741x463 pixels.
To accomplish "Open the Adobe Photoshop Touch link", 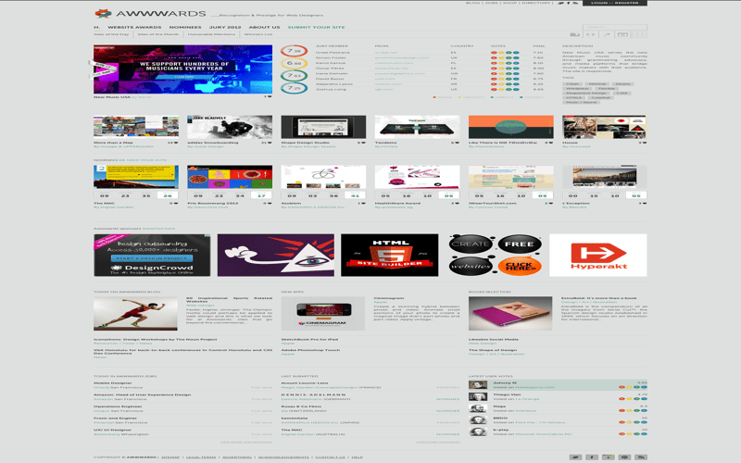I will click(x=310, y=350).
